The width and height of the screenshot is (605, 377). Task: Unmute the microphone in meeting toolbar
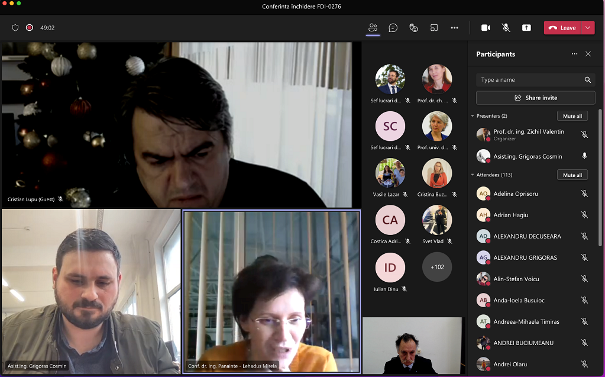(506, 28)
